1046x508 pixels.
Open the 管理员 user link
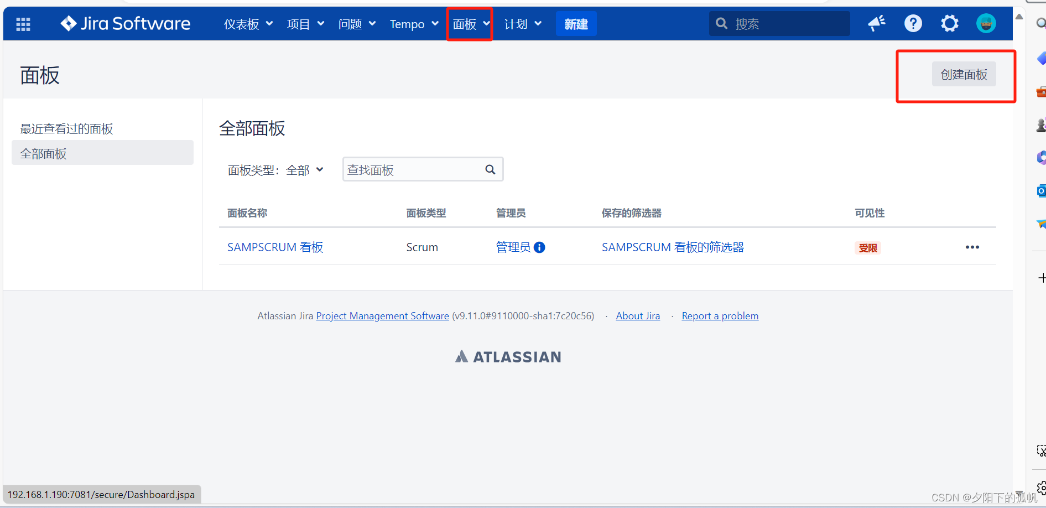[513, 247]
